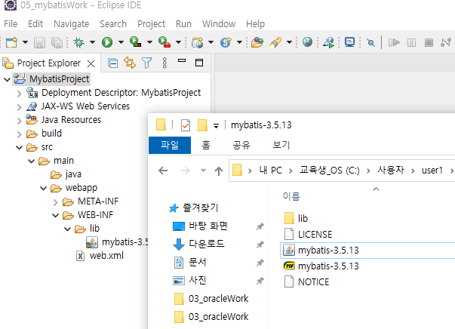Click the Skip All Breakpoints icon
Image resolution: width=455 pixels, height=329 pixels.
point(370,43)
